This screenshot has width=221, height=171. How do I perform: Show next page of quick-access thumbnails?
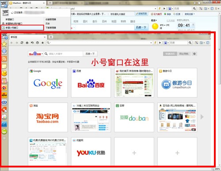202,117
